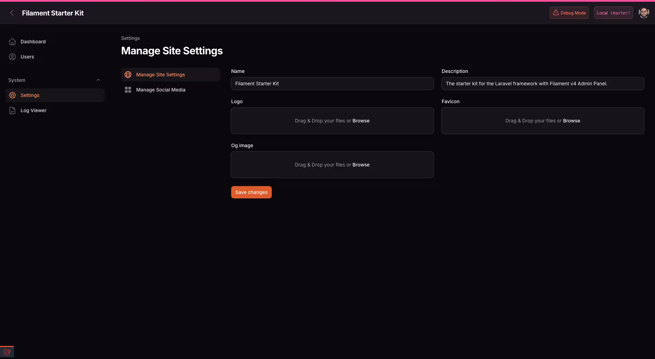Open Log Viewer from the sidebar
The width and height of the screenshot is (655, 359).
pos(55,110)
